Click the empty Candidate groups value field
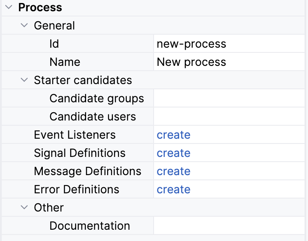This screenshot has width=308, height=241. 229,98
